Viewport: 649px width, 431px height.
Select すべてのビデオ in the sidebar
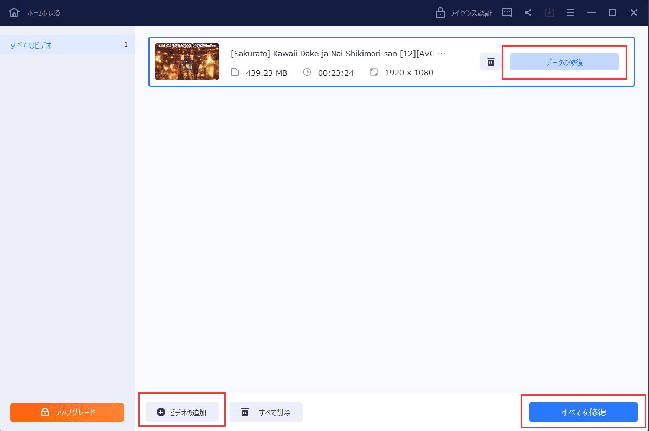point(67,45)
